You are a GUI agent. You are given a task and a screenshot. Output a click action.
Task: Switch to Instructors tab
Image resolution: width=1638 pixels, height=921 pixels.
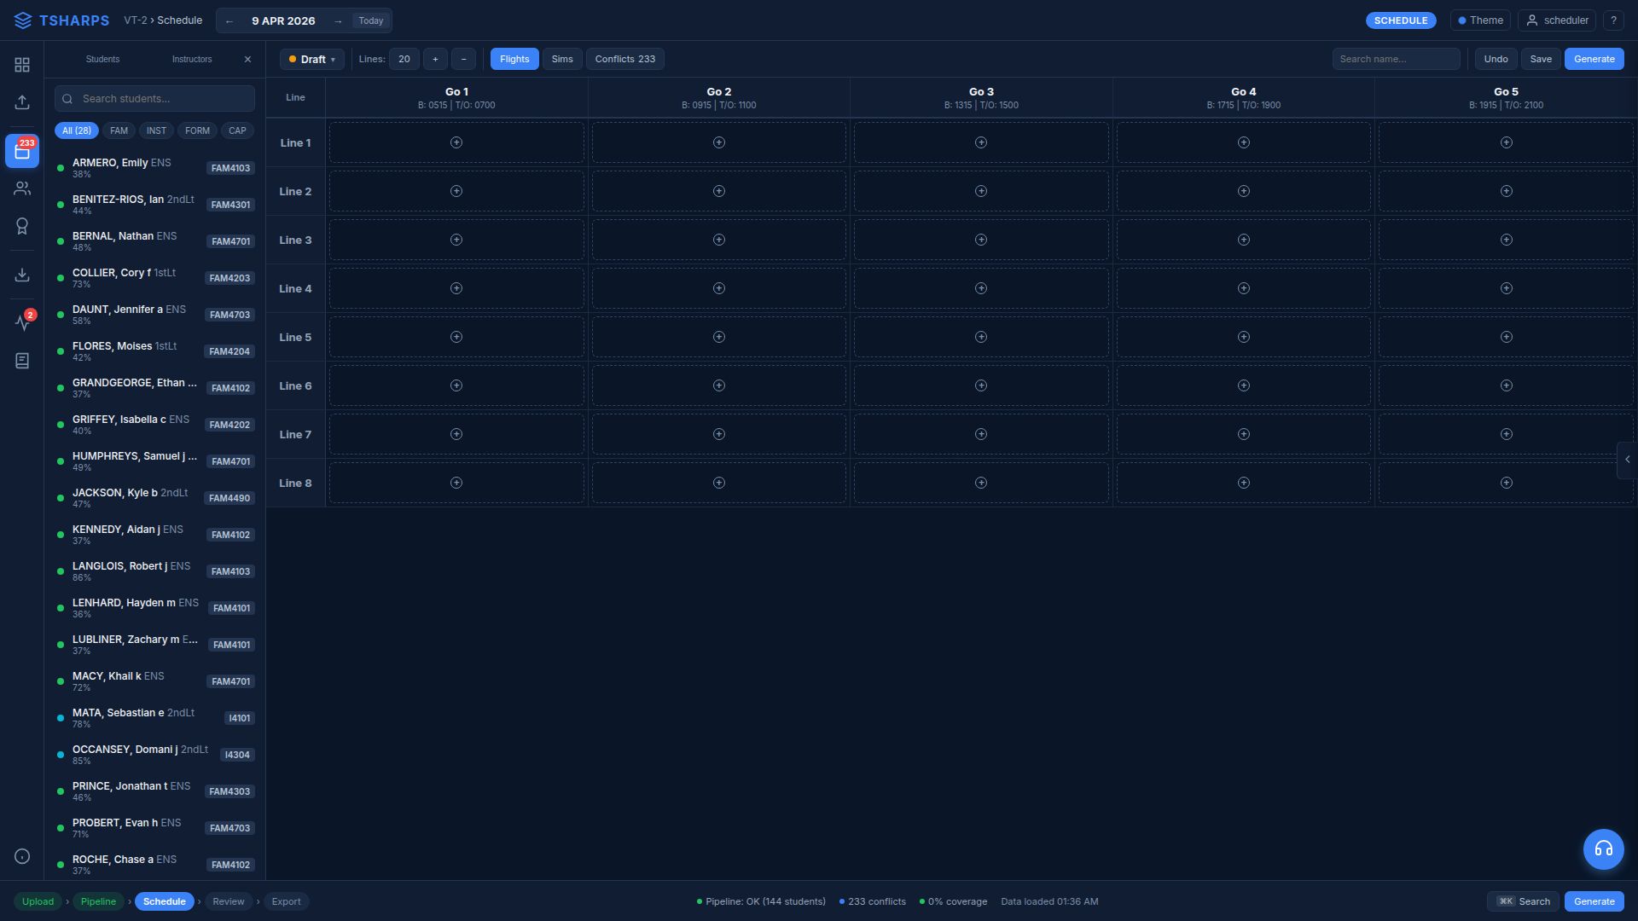(192, 60)
